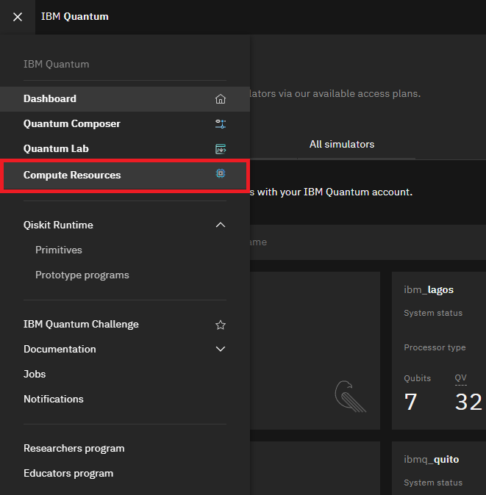Click the Compute Resources chip icon
The width and height of the screenshot is (486, 495).
[x=220, y=174]
